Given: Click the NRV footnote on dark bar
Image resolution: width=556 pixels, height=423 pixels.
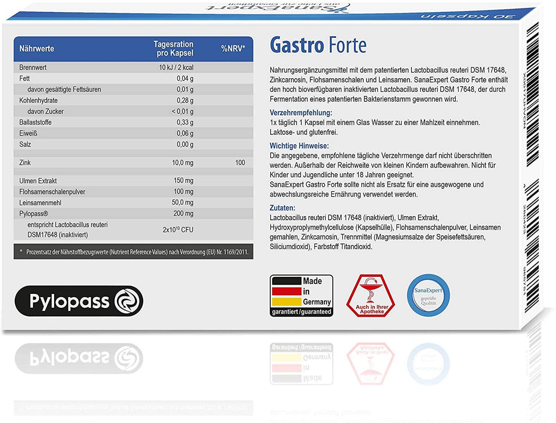Looking at the screenshot, I should [x=133, y=251].
